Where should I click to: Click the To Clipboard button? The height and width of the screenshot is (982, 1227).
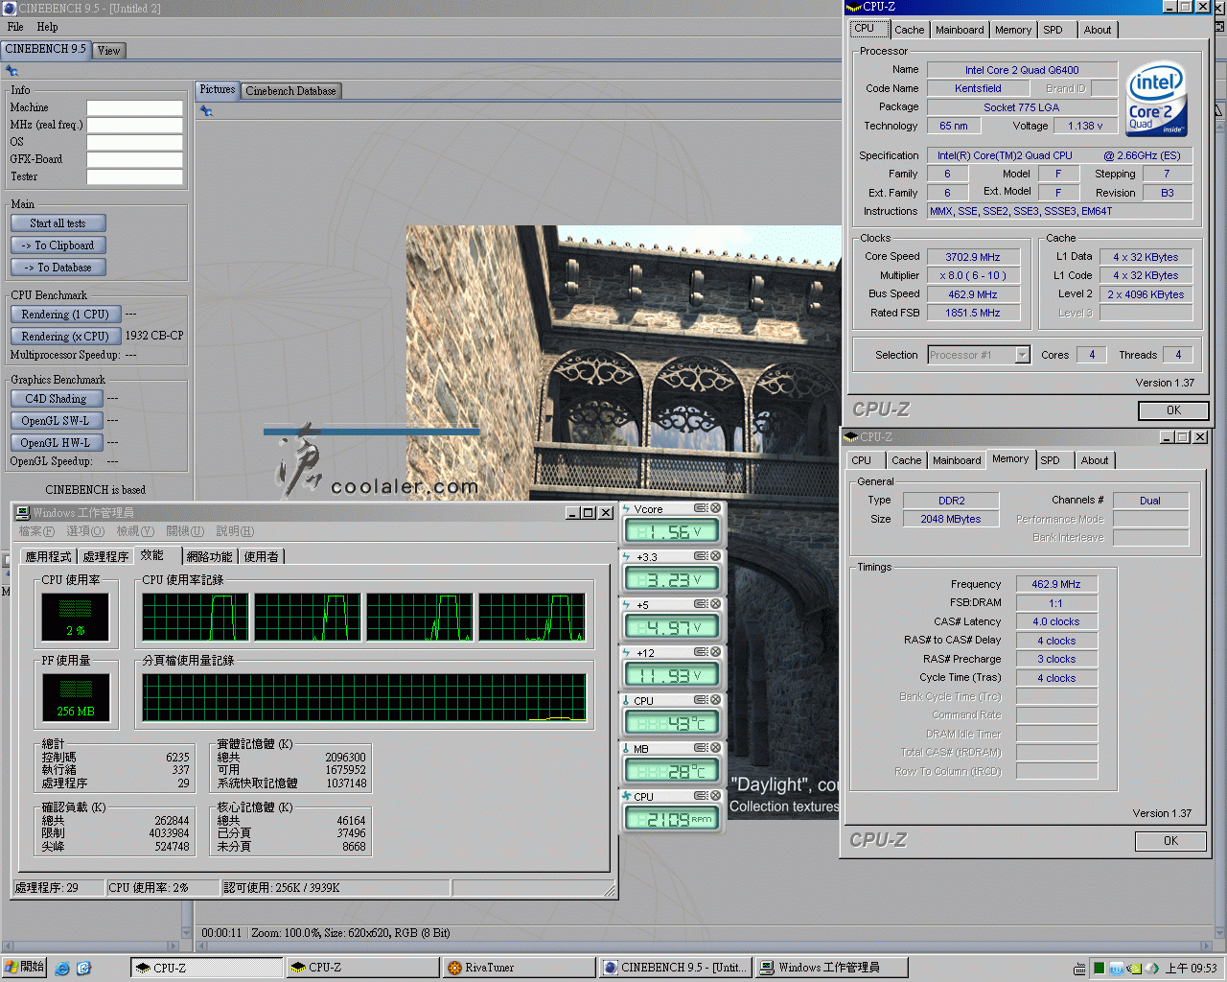coord(58,245)
